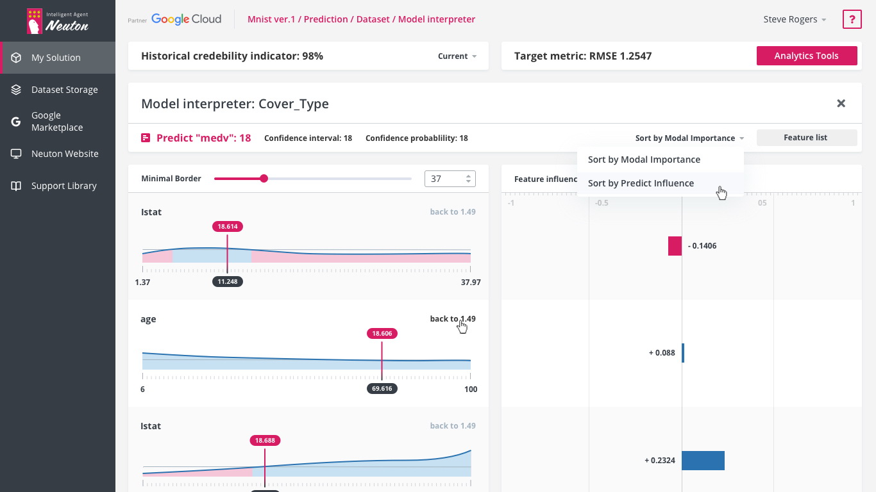The image size is (876, 492).
Task: Click the red Predict medv list icon
Action: 146,138
